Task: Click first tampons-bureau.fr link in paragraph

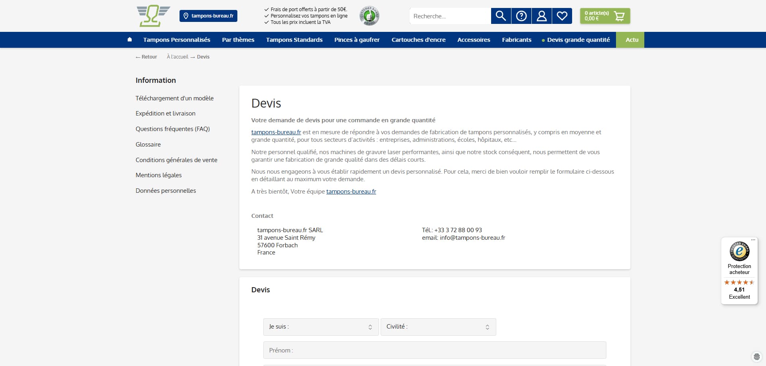Action: pyautogui.click(x=276, y=132)
